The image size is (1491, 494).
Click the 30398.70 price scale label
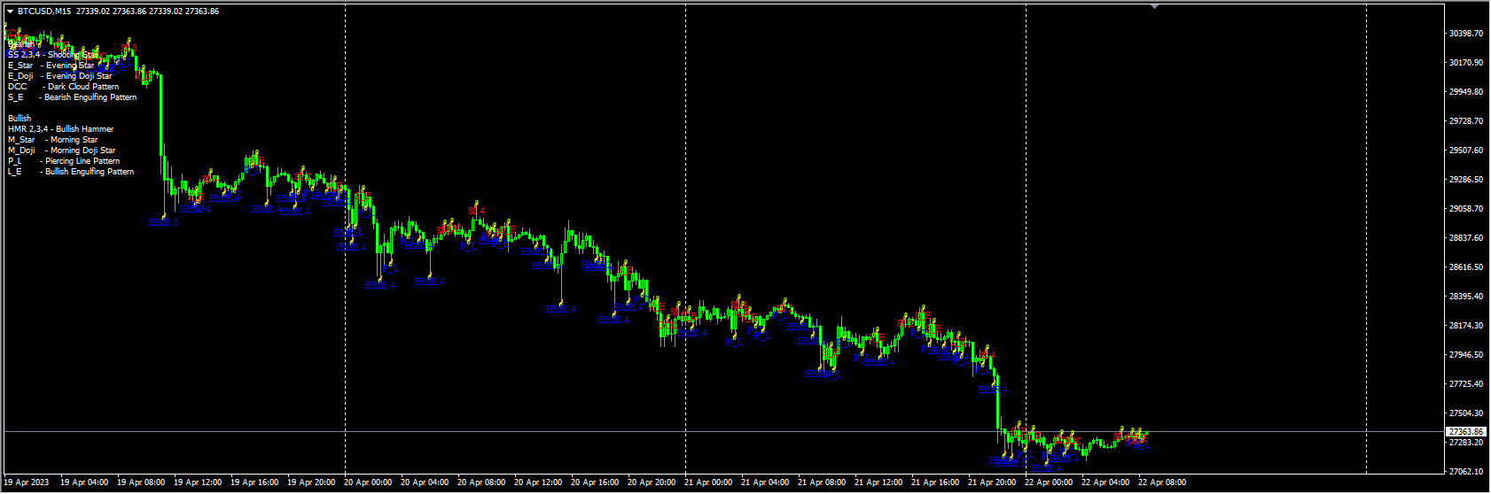tap(1465, 34)
